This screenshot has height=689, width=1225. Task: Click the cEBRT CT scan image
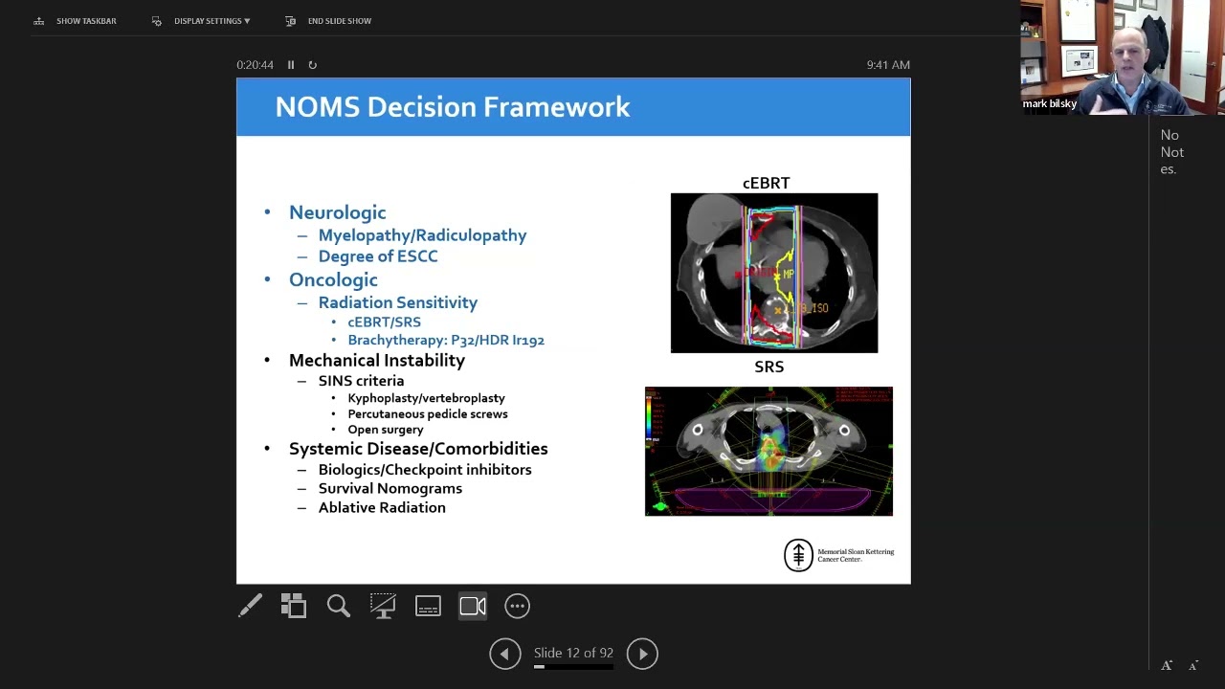click(x=774, y=273)
